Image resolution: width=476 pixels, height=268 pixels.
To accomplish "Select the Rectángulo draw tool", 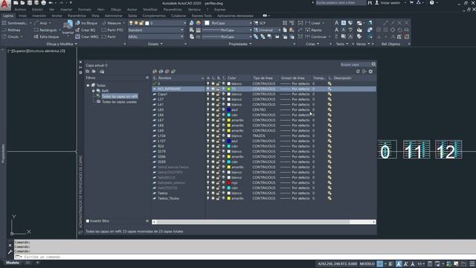I will click(x=45, y=30).
